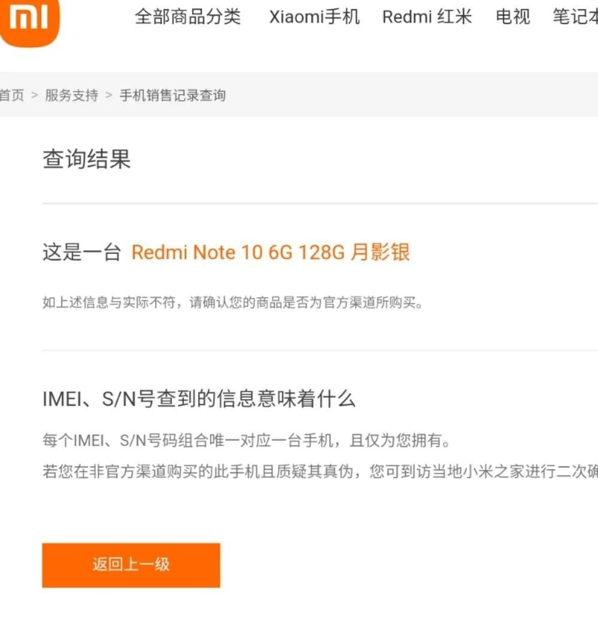The image size is (598, 621).
Task: Click the 若您在非官方渠道购买 paragraph
Action: 320,471
